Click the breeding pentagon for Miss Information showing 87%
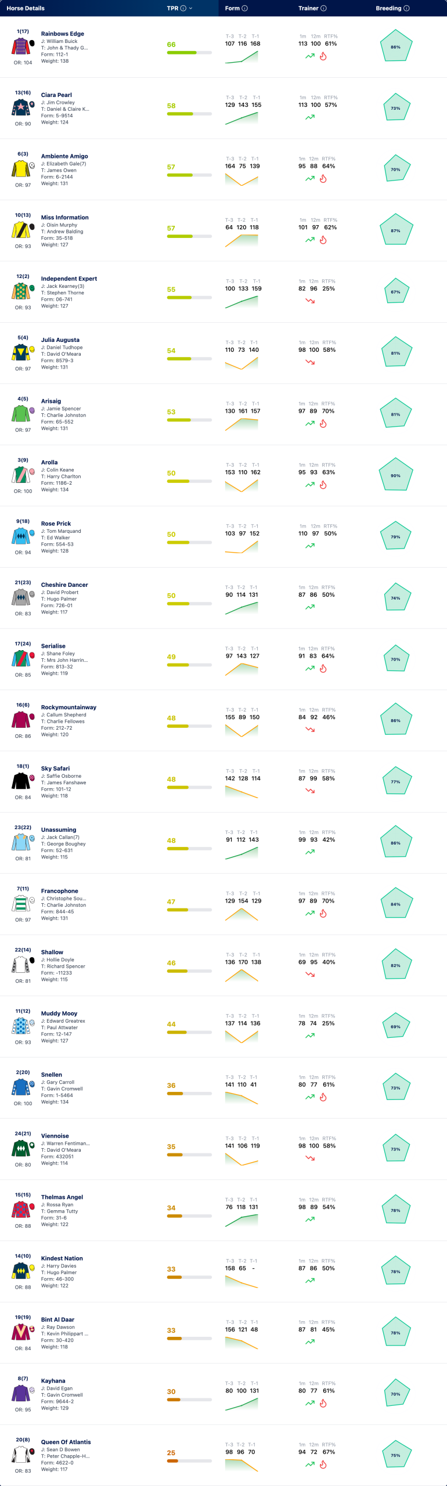Screen dimensions: 447x1486 [x=395, y=230]
